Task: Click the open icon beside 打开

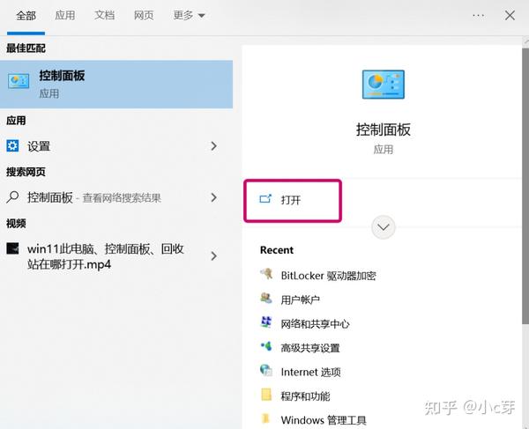Action: 265,199
